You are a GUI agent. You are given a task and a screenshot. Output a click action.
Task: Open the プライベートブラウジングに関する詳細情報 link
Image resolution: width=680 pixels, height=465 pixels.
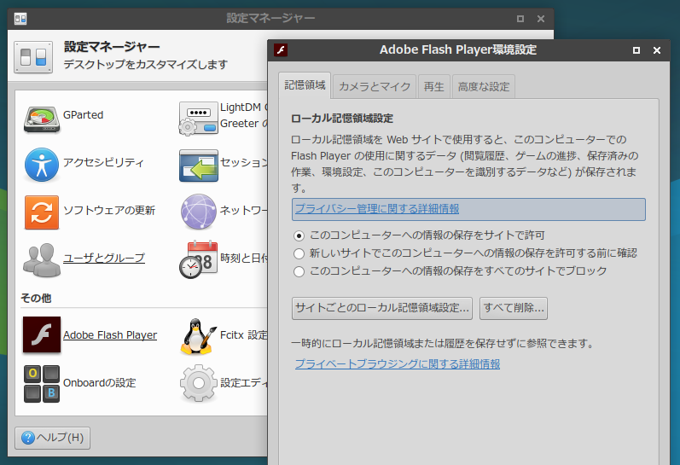(398, 364)
